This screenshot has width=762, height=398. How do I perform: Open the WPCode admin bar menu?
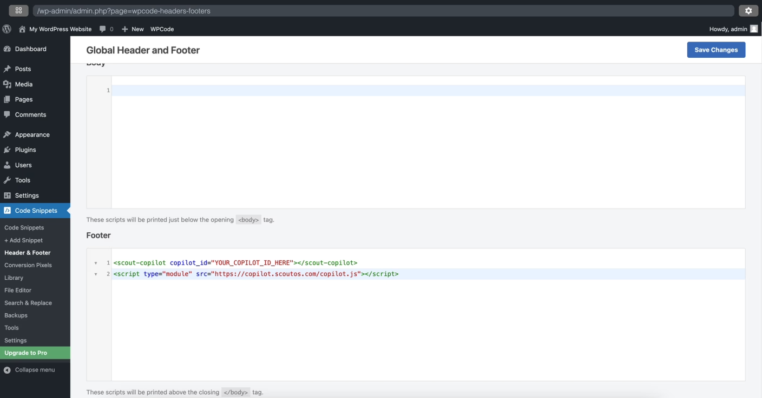pos(162,29)
